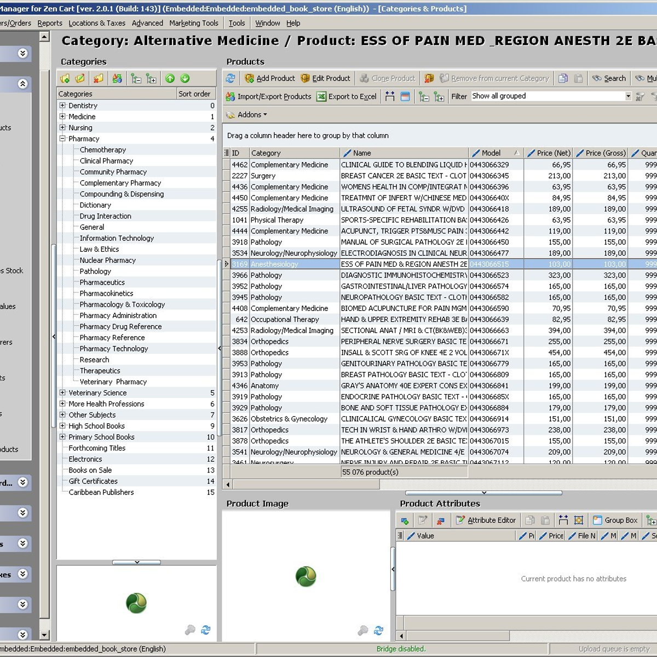Click the Search button
Image resolution: width=657 pixels, height=657 pixels.
pyautogui.click(x=609, y=78)
